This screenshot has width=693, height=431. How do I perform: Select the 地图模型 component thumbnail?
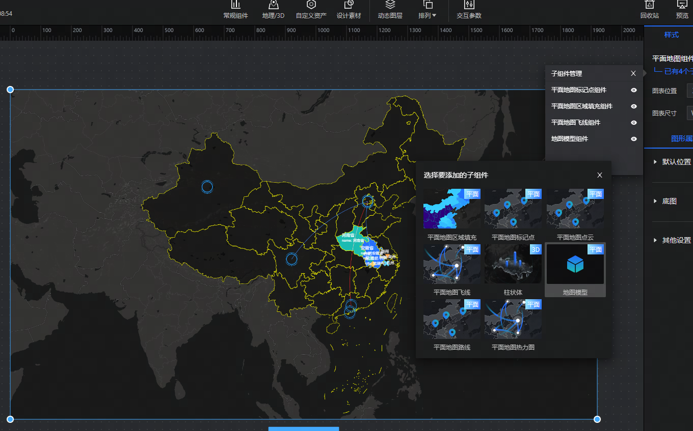575,264
